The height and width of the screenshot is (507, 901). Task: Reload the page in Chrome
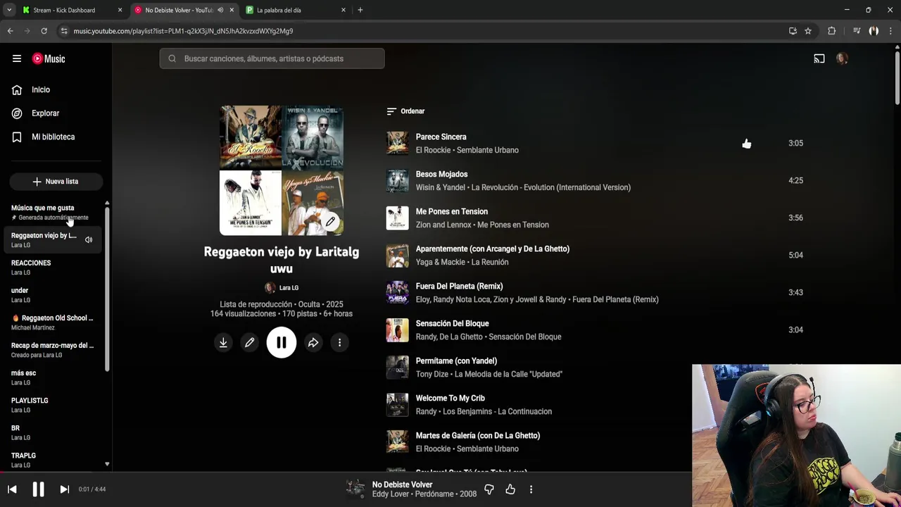44,31
